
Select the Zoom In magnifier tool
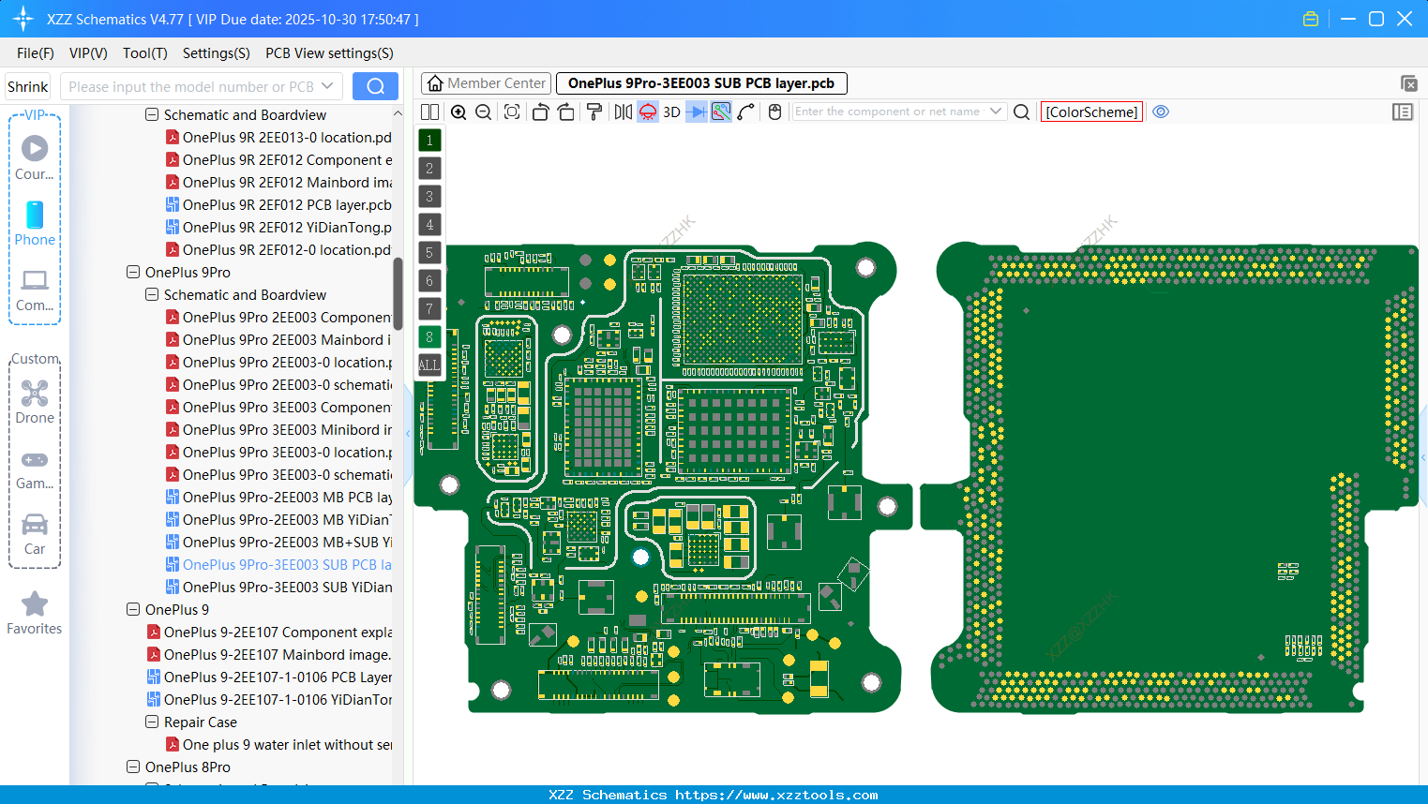458,112
